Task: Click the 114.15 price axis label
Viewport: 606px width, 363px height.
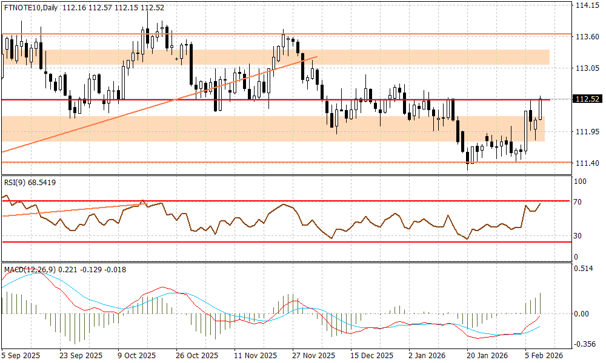Action: coord(585,5)
